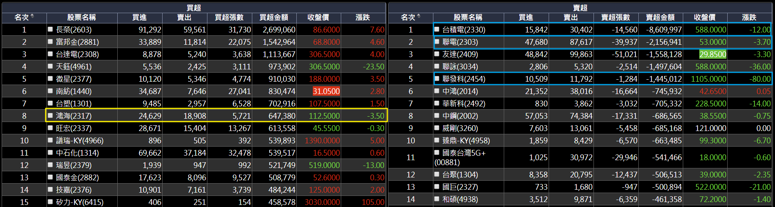The width and height of the screenshot is (775, 207).
Task: Sort 賣超 table by 買進 column header
Action: 526,17
